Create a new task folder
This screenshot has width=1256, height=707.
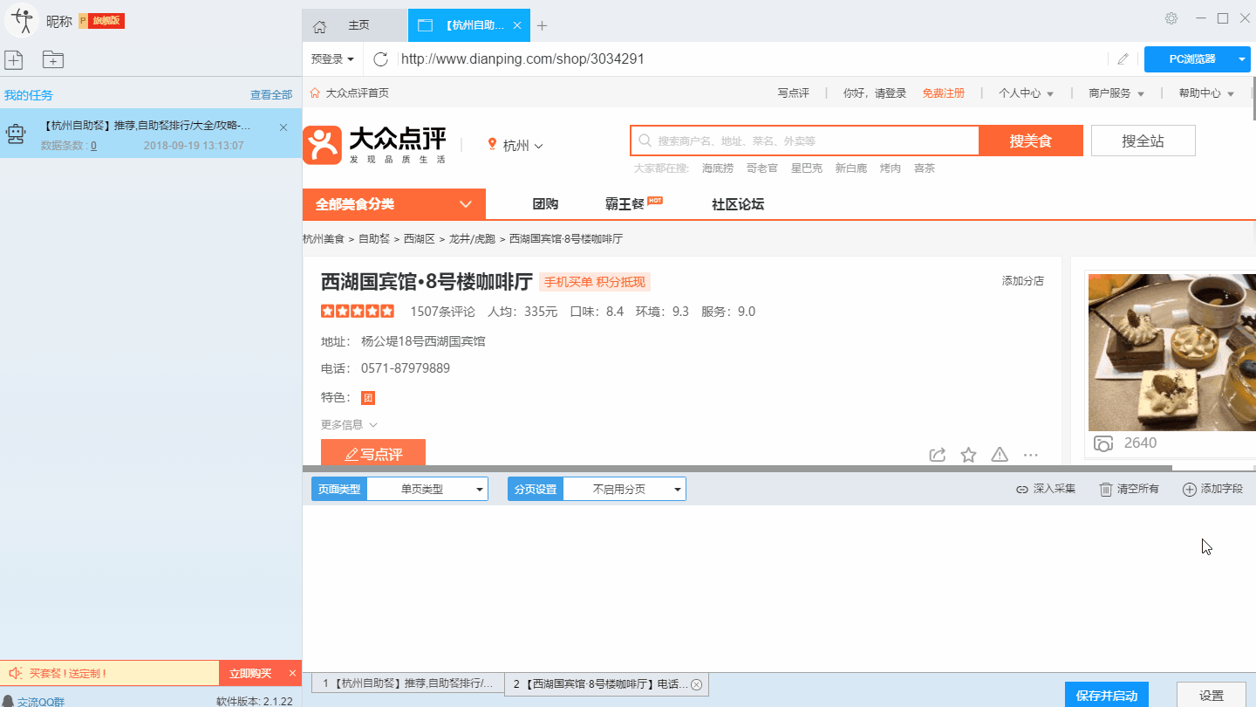(x=53, y=59)
